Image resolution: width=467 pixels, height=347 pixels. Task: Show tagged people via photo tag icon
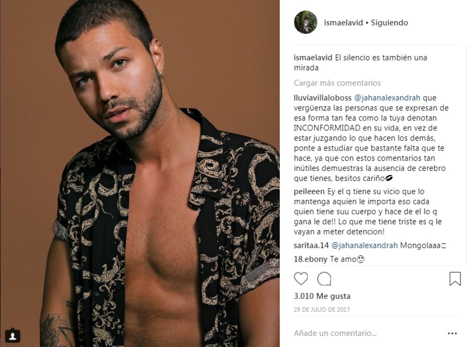13,335
